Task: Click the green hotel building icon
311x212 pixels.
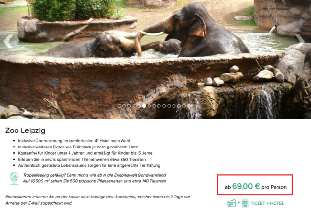Action: (x=245, y=203)
